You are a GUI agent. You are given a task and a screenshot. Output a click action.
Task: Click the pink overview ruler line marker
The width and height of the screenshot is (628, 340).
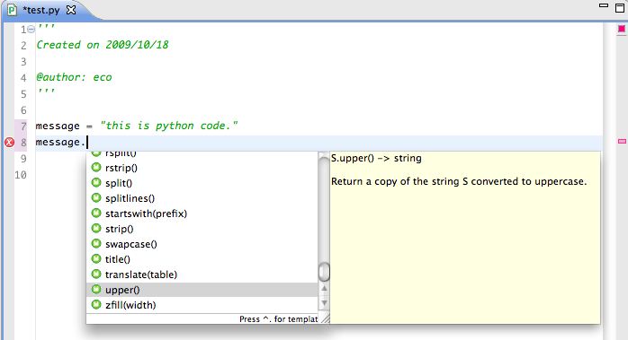coord(622,141)
